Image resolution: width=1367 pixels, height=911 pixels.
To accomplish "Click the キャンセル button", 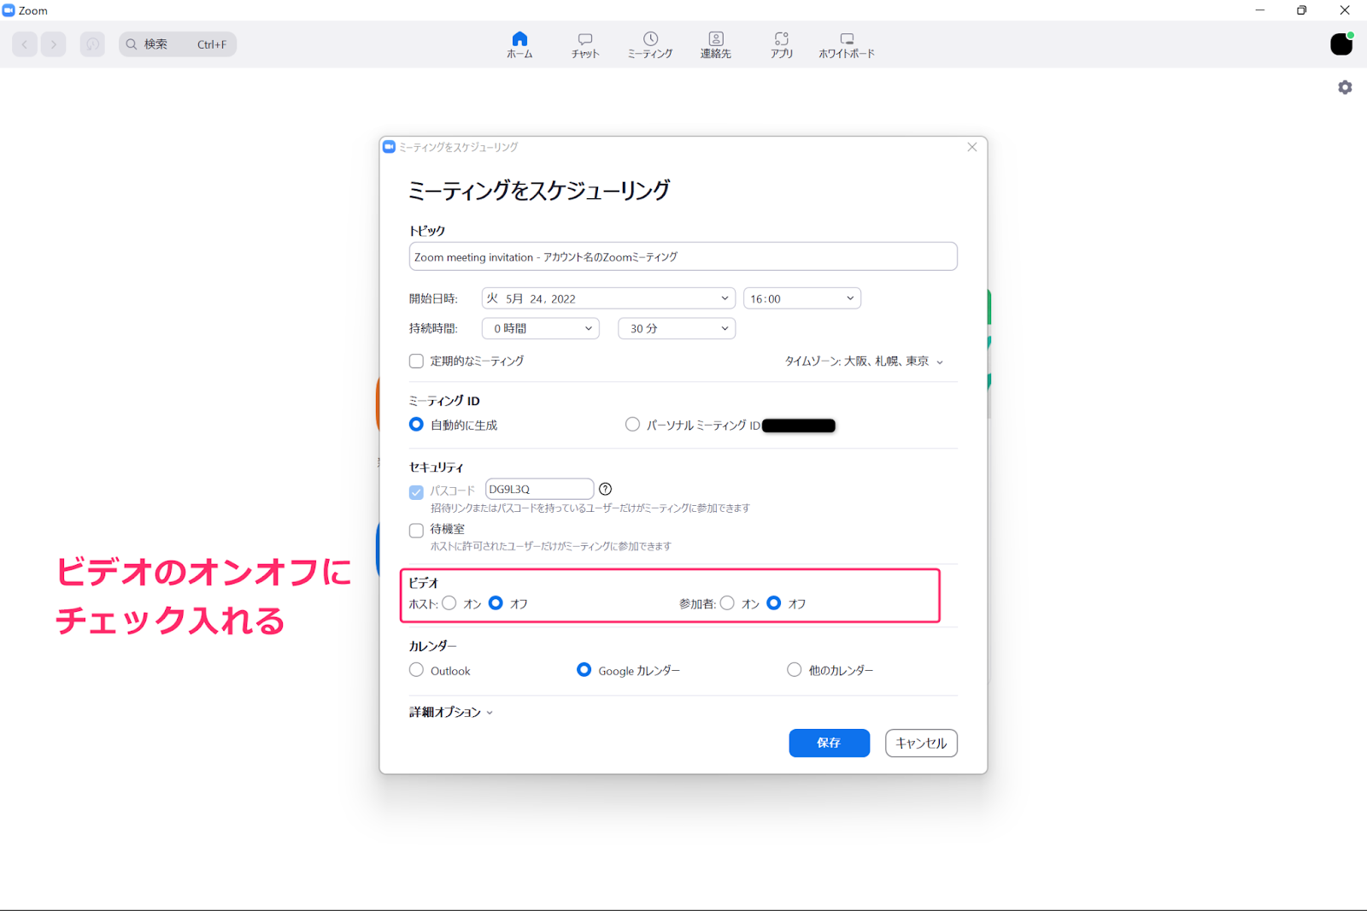I will 921,743.
